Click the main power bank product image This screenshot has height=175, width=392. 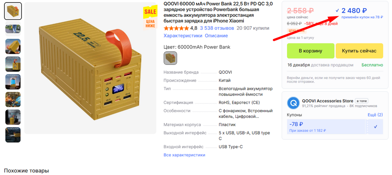click(x=90, y=68)
